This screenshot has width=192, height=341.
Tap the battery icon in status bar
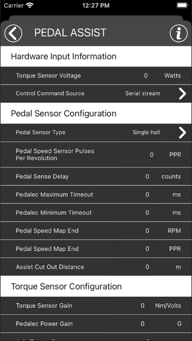pos(182,5)
